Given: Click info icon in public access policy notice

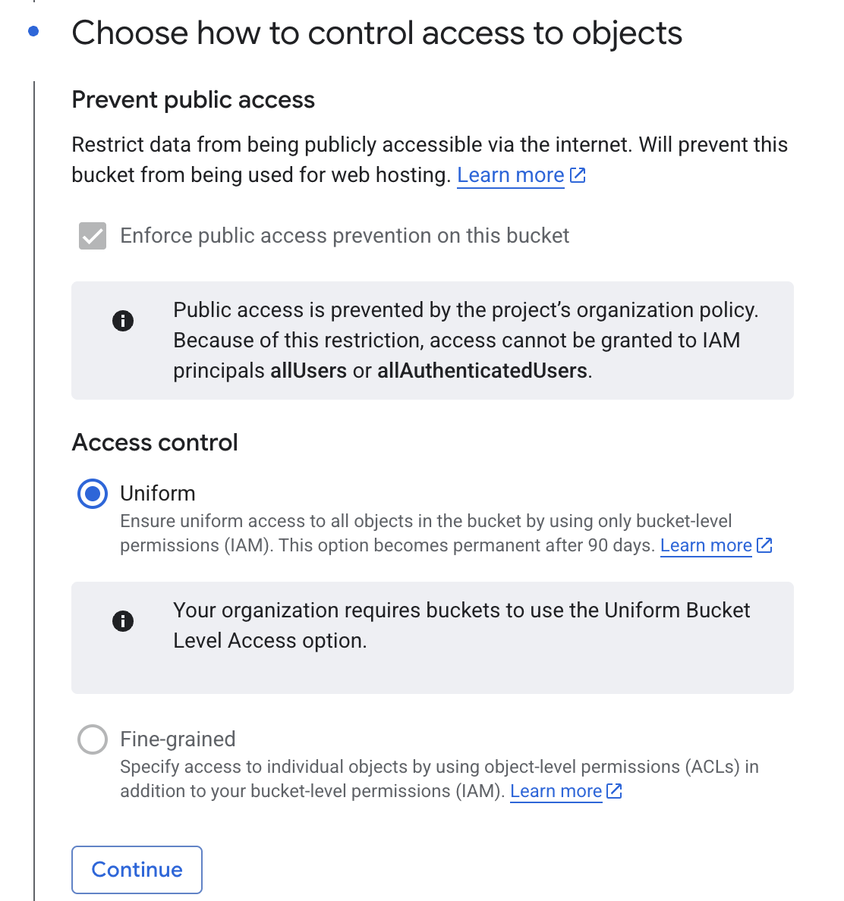Looking at the screenshot, I should point(123,321).
